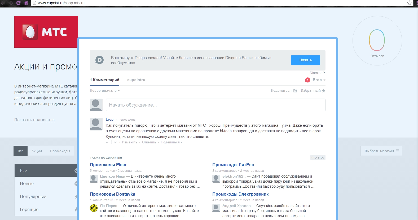Select the Акции filter tab

(x=37, y=151)
